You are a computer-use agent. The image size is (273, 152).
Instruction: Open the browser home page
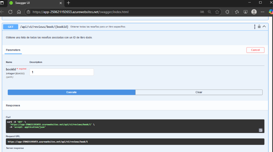(x=19, y=12)
